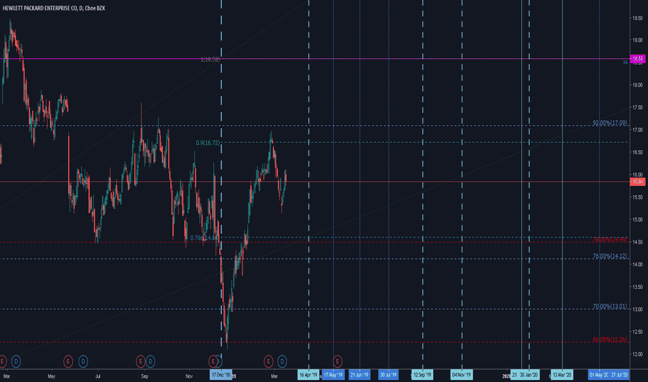Click the Hewlett Packard Enterprise chart title
Screen dimensions: 648x382
pyautogui.click(x=54, y=8)
